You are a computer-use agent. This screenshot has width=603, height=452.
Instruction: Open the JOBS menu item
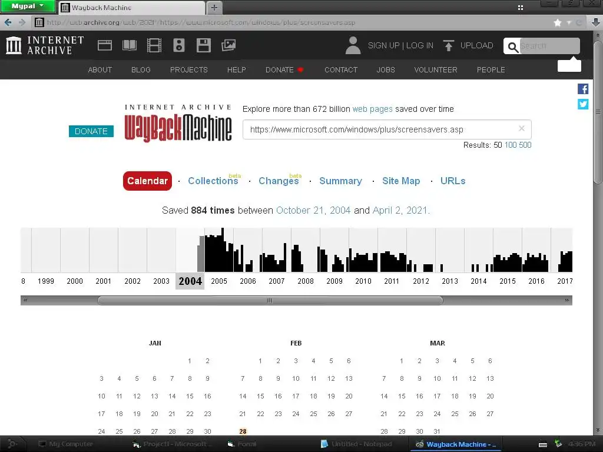click(x=386, y=69)
